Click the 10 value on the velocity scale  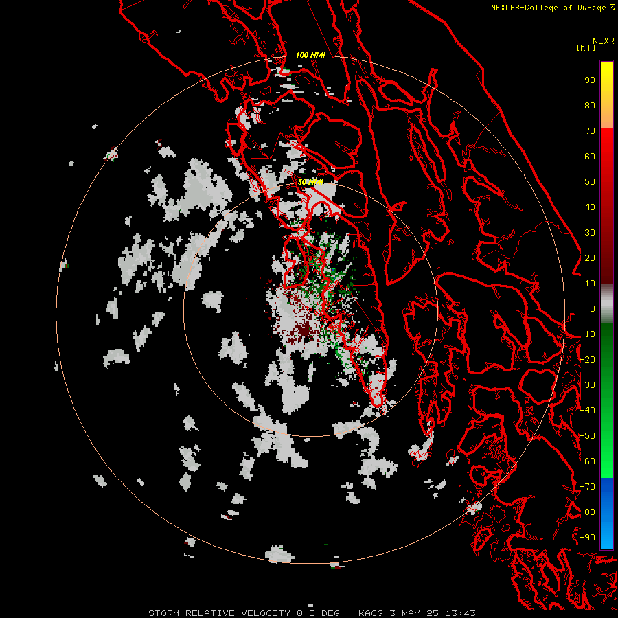coord(590,284)
